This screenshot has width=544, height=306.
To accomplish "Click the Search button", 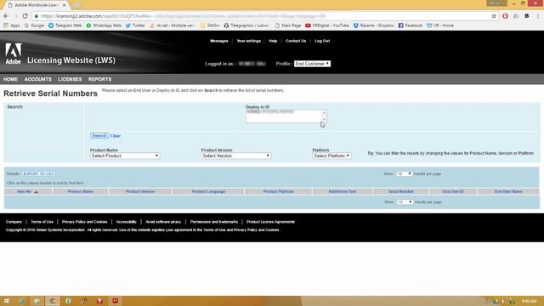I will [x=99, y=136].
